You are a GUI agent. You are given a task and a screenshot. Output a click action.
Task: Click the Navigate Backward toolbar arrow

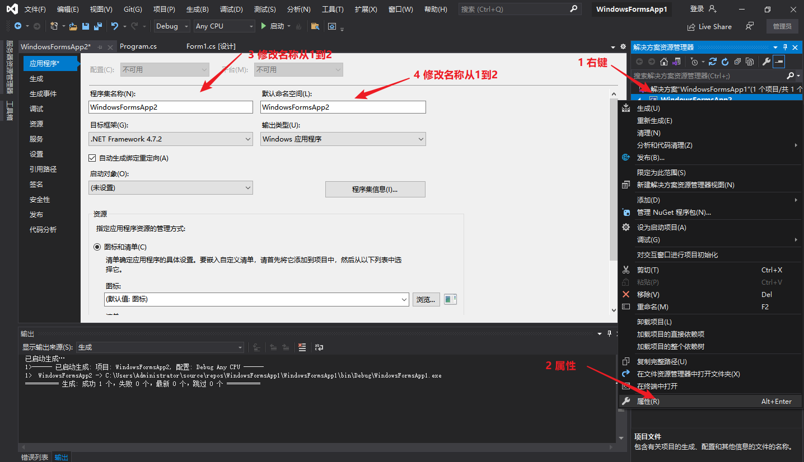(x=18, y=26)
